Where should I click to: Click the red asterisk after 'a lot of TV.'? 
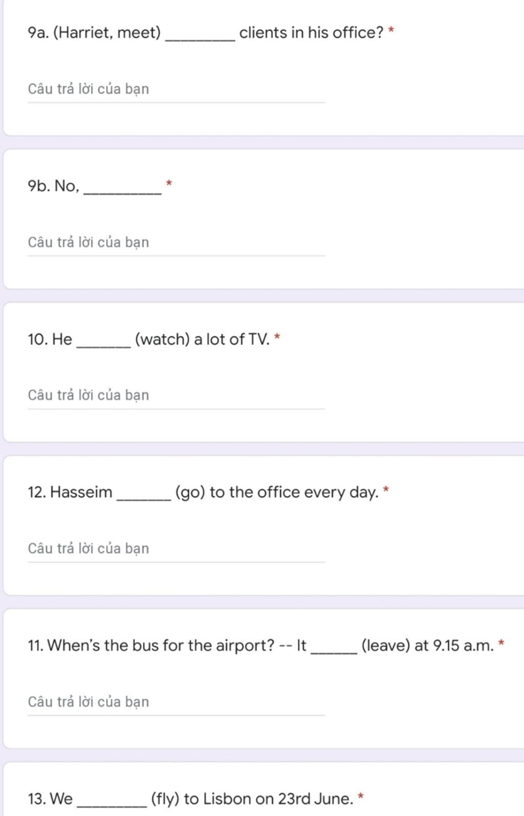277,337
